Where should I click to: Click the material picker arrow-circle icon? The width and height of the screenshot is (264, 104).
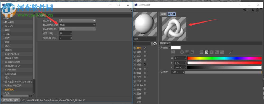(155, 44)
